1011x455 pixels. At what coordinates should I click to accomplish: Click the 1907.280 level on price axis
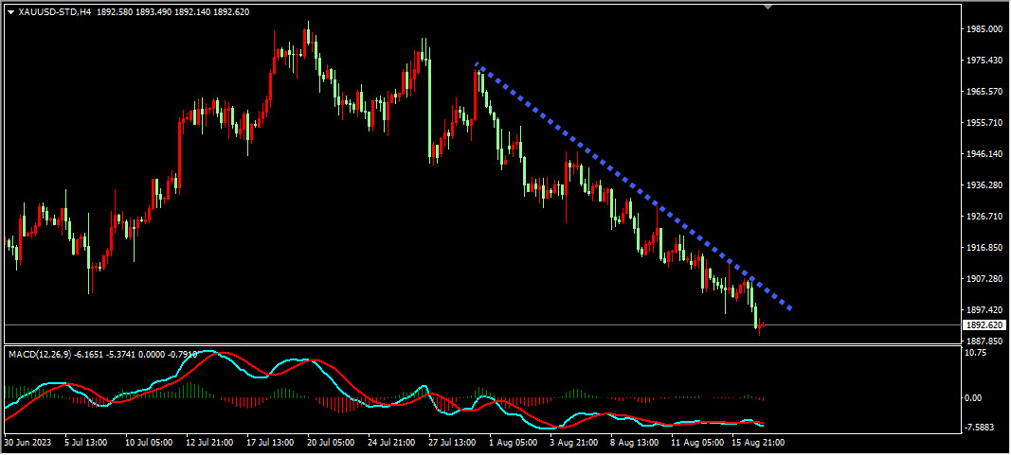click(x=984, y=279)
